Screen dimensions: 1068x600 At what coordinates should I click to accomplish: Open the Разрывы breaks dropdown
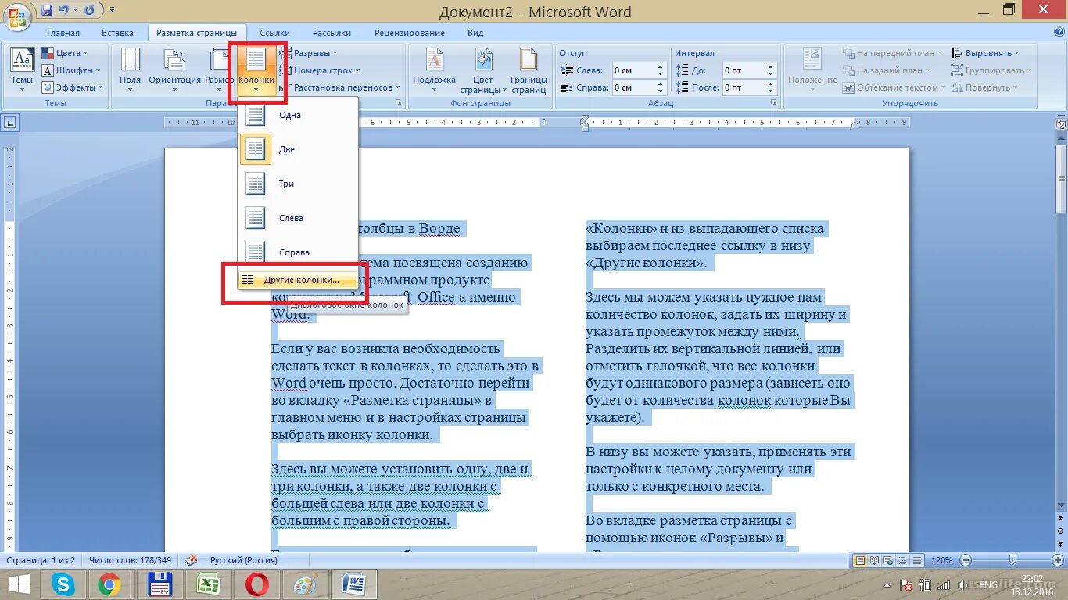(310, 53)
